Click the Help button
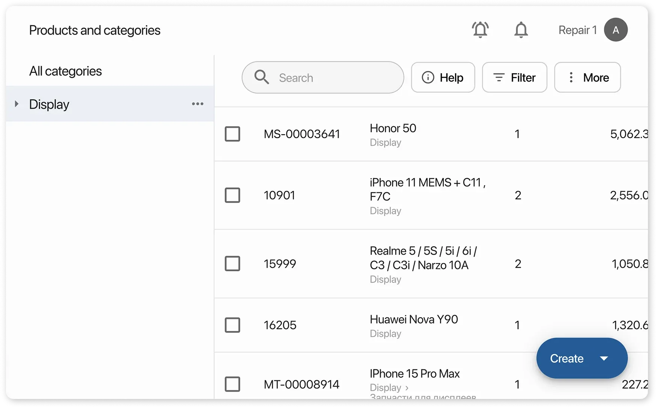The width and height of the screenshot is (657, 408). click(443, 77)
